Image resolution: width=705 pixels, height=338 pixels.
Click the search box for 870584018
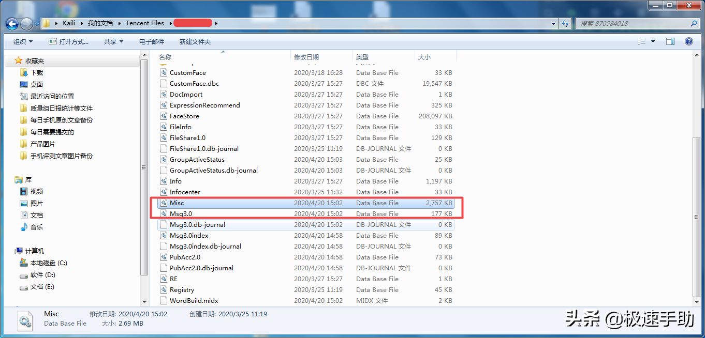(638, 23)
